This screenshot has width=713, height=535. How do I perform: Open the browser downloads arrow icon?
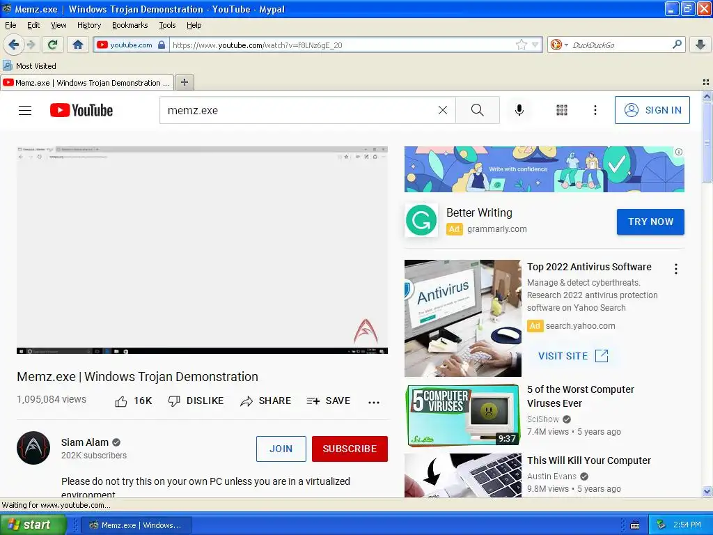(700, 45)
